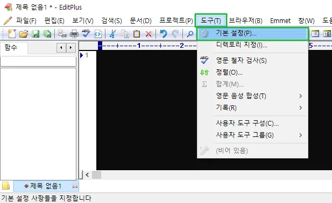The width and height of the screenshot is (332, 203).
Task: Select 기본 설정(P)... menu entry
Action: [x=252, y=34]
